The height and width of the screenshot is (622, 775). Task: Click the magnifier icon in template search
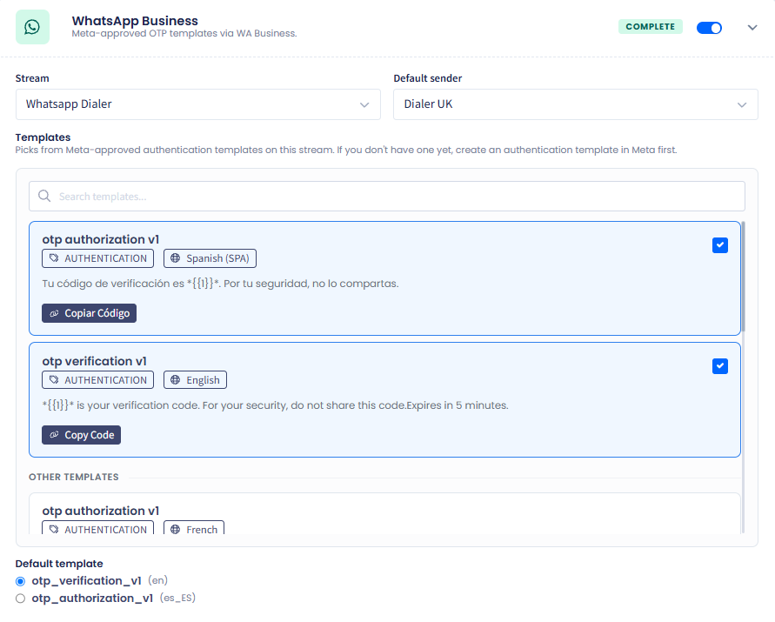(x=44, y=196)
